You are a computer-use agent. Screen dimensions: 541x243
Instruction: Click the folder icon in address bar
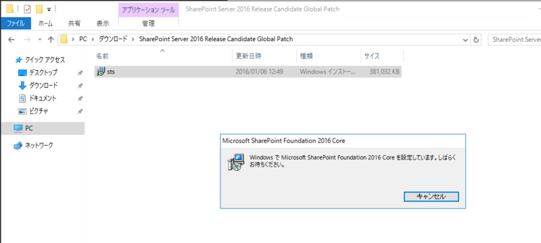64,39
